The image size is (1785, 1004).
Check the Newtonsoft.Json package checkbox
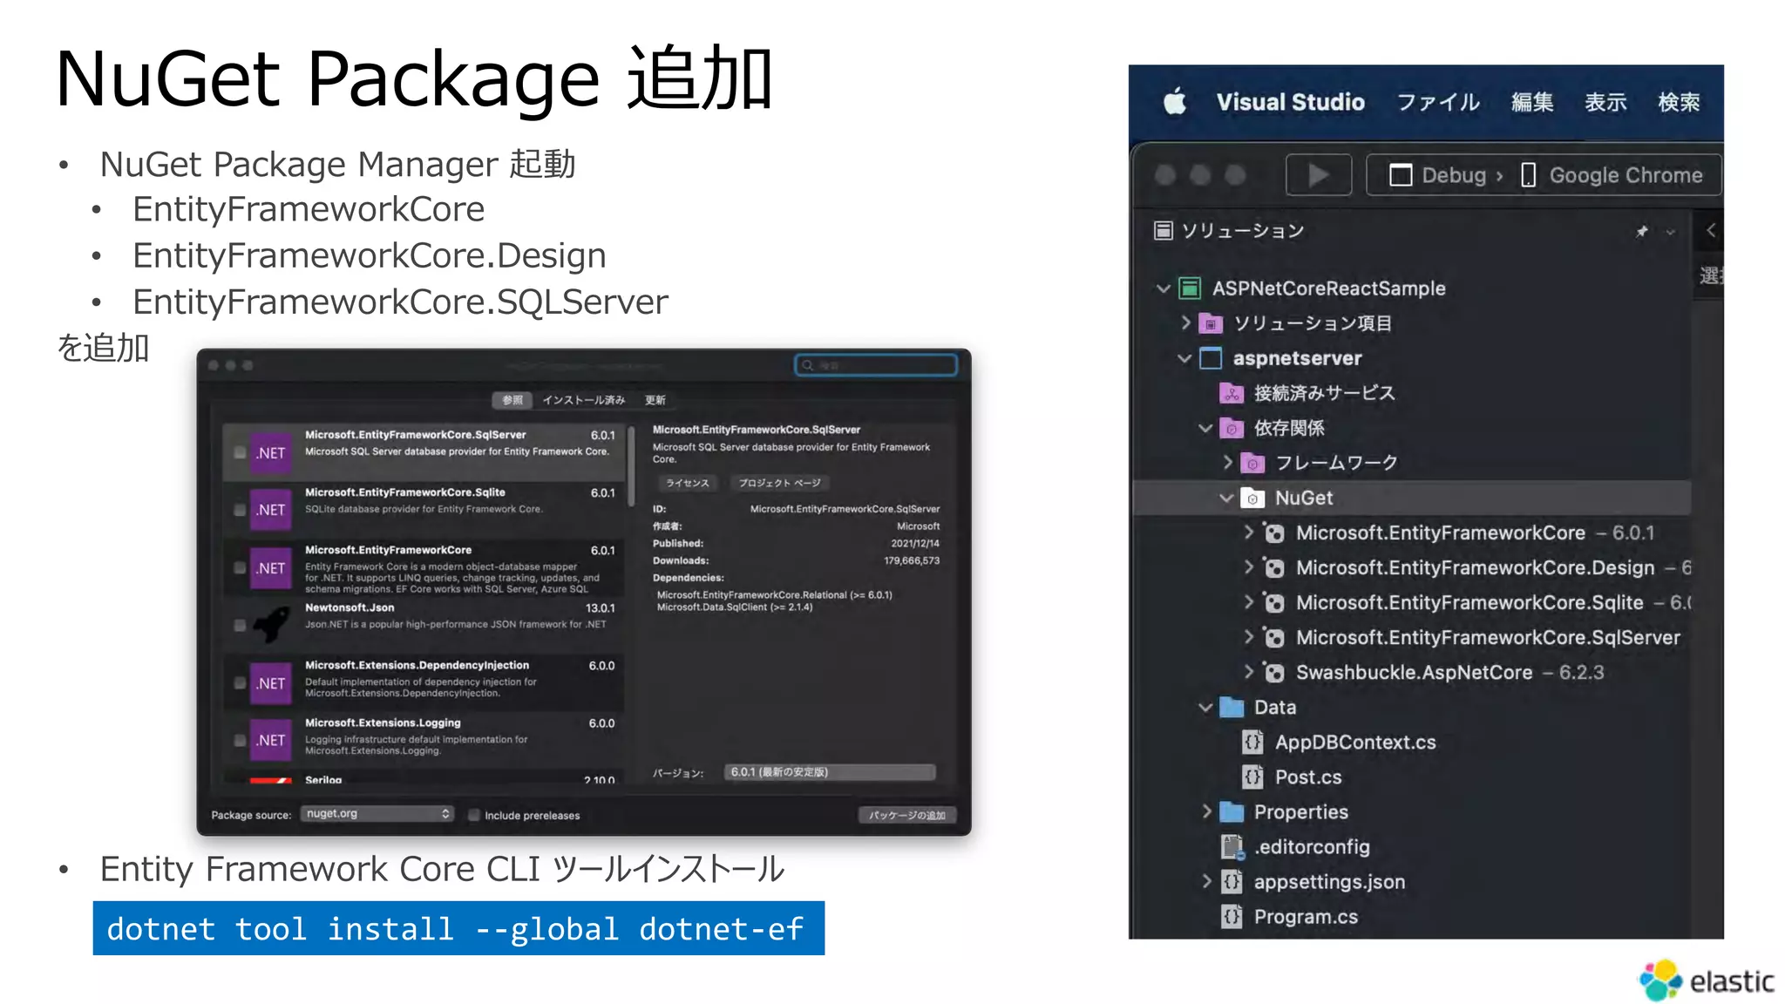(240, 625)
